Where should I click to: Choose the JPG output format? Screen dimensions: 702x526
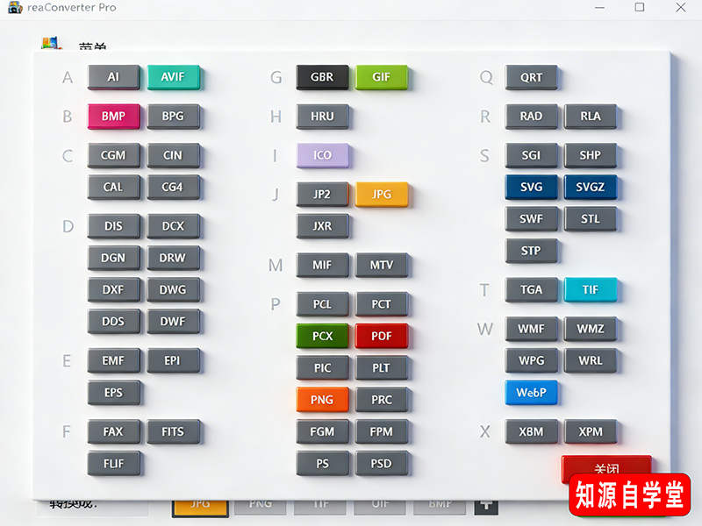coord(382,194)
